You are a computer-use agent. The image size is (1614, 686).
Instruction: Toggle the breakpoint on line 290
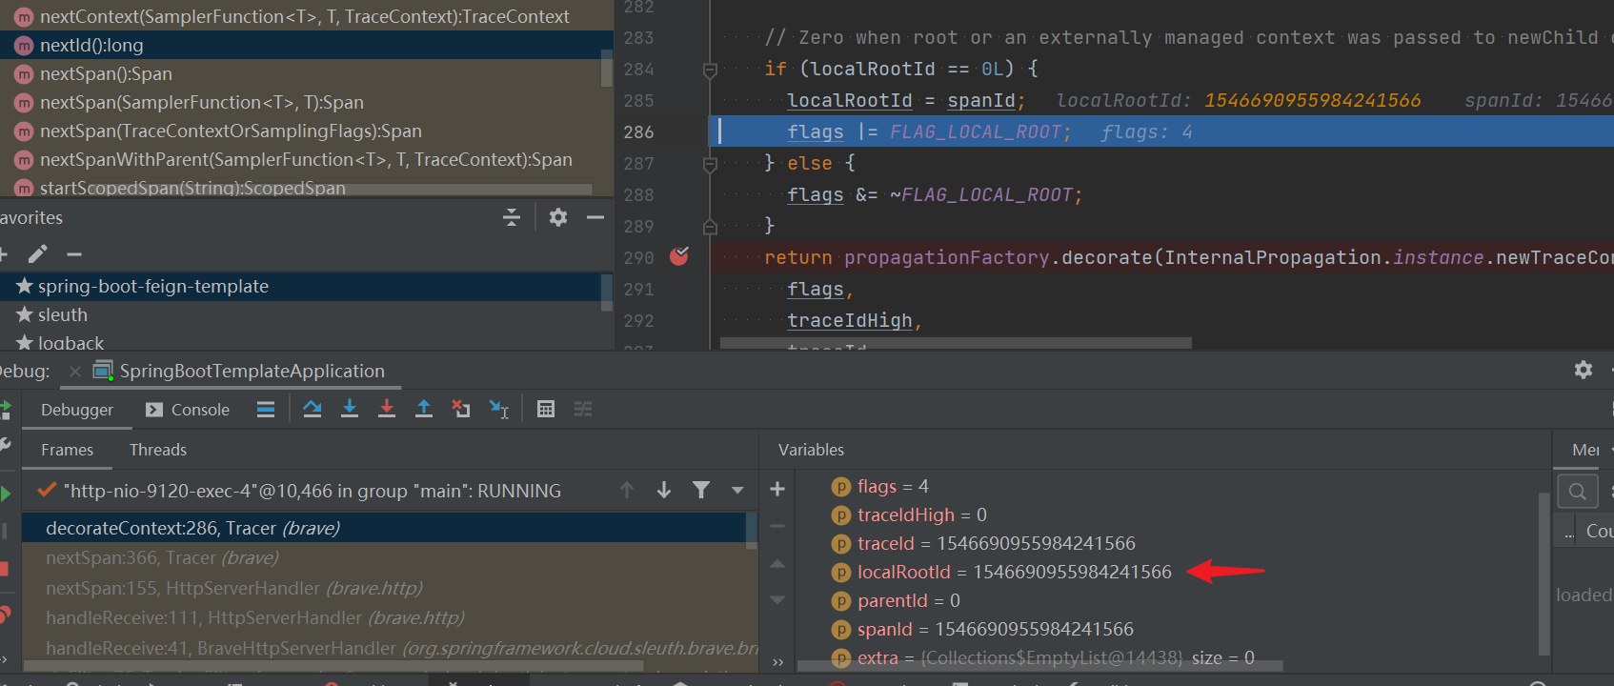(x=679, y=256)
